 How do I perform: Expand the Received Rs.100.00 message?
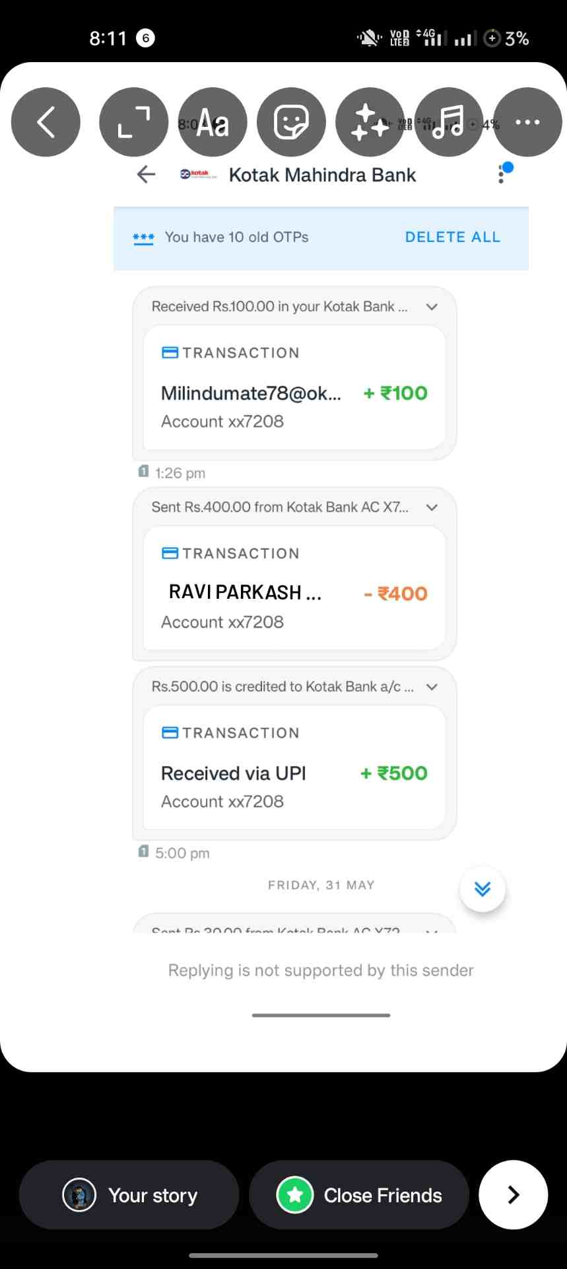coord(432,307)
